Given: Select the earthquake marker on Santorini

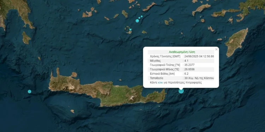Looking at the screenshot, I should click(x=130, y=30).
